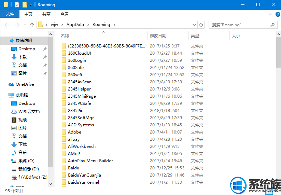
Task: Click Roaming in the address breadcrumb
Action: click(x=101, y=25)
